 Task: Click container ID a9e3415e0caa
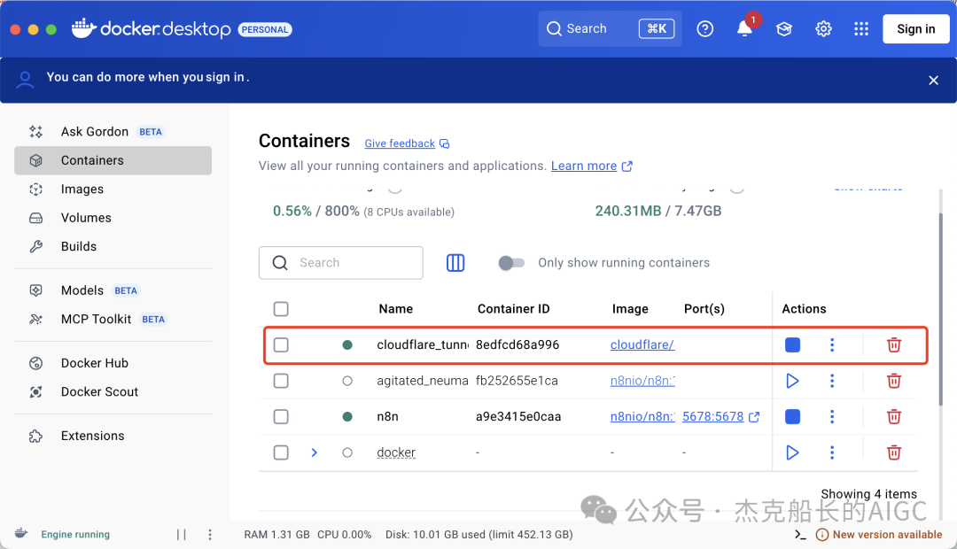click(x=518, y=417)
